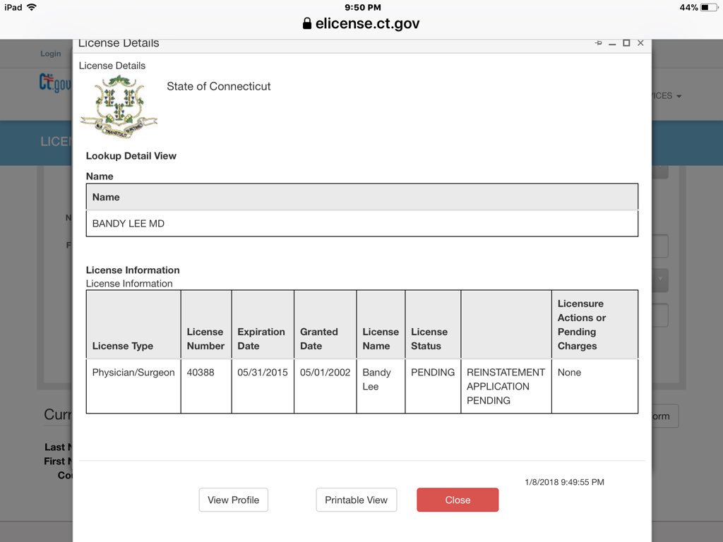Minimize the License Details dialog
Viewport: 723px width, 542px height.
tap(612, 43)
